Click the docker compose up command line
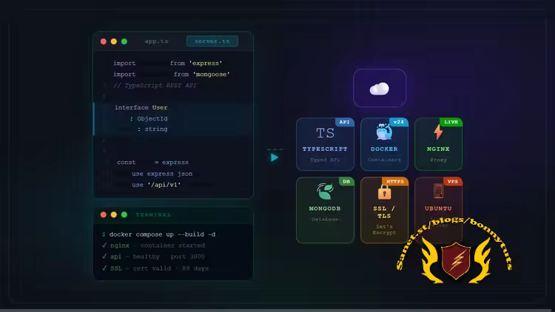Screen dimensions: 555x312 coord(158,234)
